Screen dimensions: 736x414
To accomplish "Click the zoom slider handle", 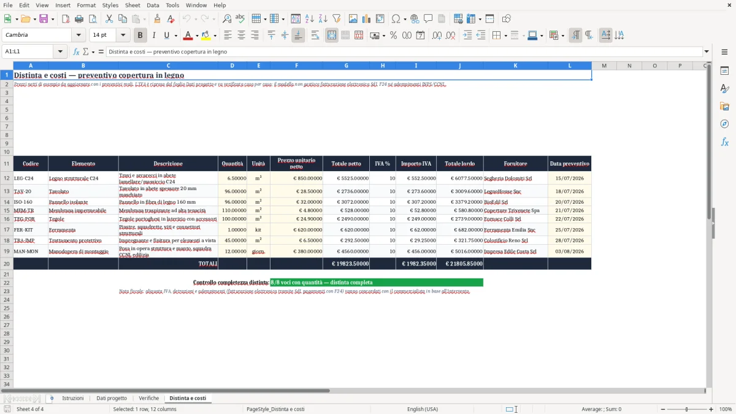I will point(686,409).
